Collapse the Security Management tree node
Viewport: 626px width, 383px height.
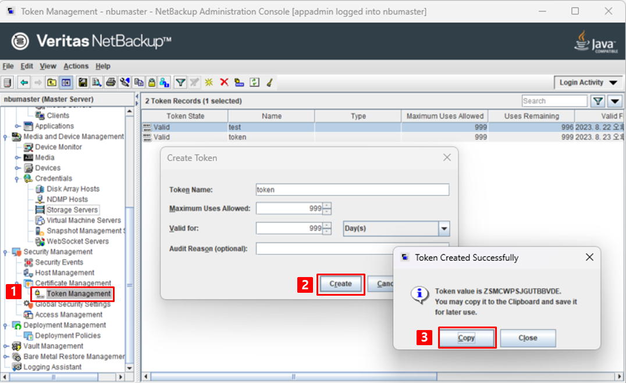[5, 252]
